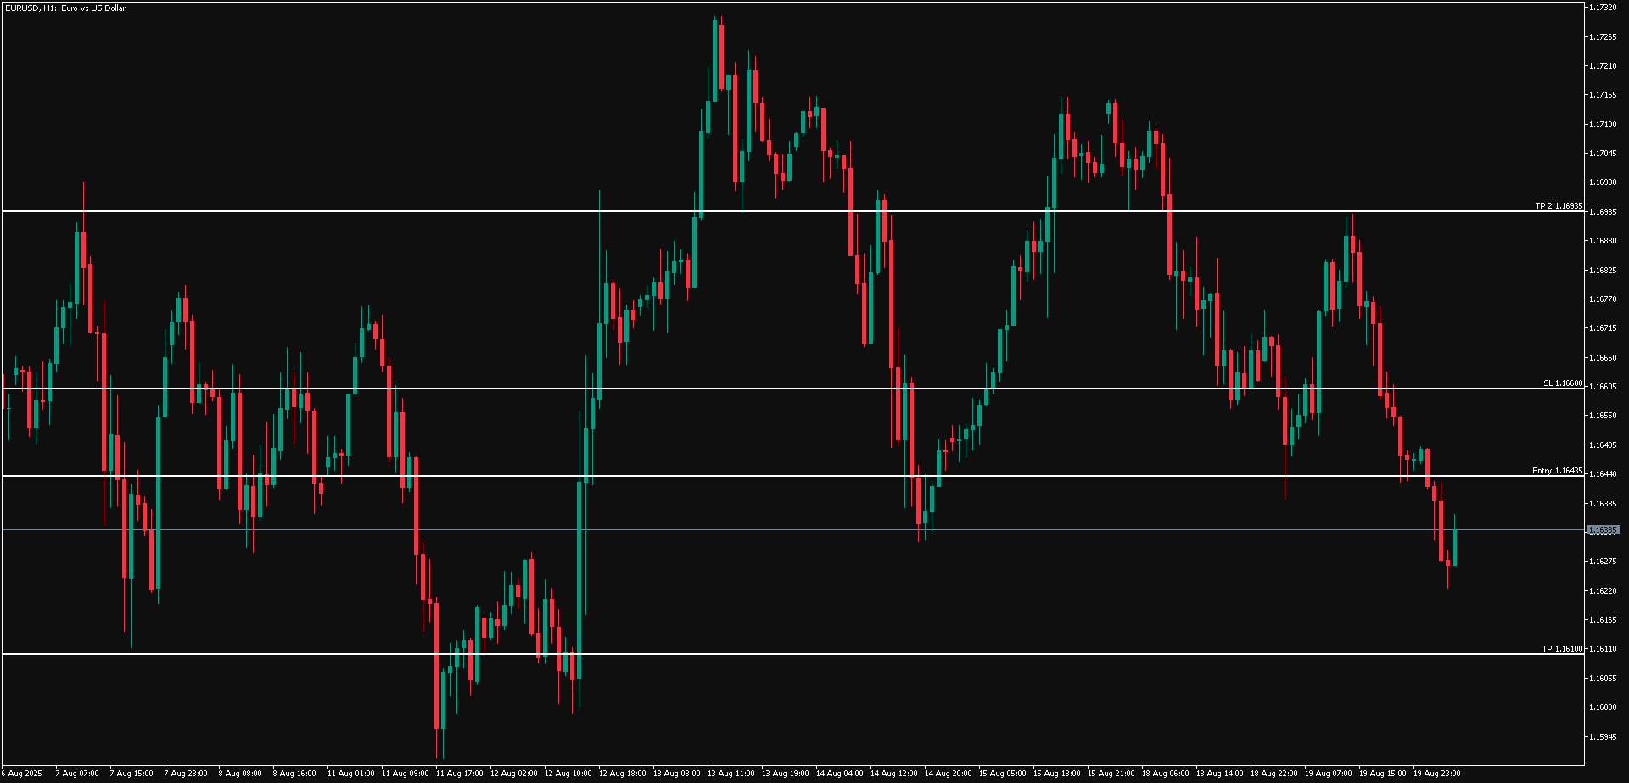Select the SL 1.16600 horizontal line label
The height and width of the screenshot is (783, 1629).
click(x=1562, y=383)
